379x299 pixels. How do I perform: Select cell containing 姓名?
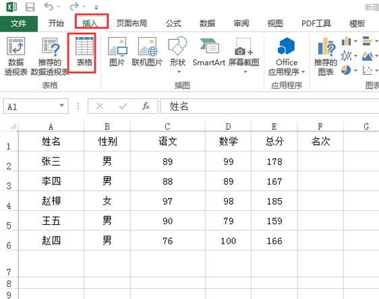51,141
